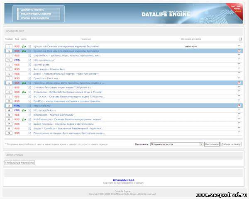This screenshot has height=199, width=249.
Task: Open the http://epidem.ru/ feed link
Action: pos(44,60)
